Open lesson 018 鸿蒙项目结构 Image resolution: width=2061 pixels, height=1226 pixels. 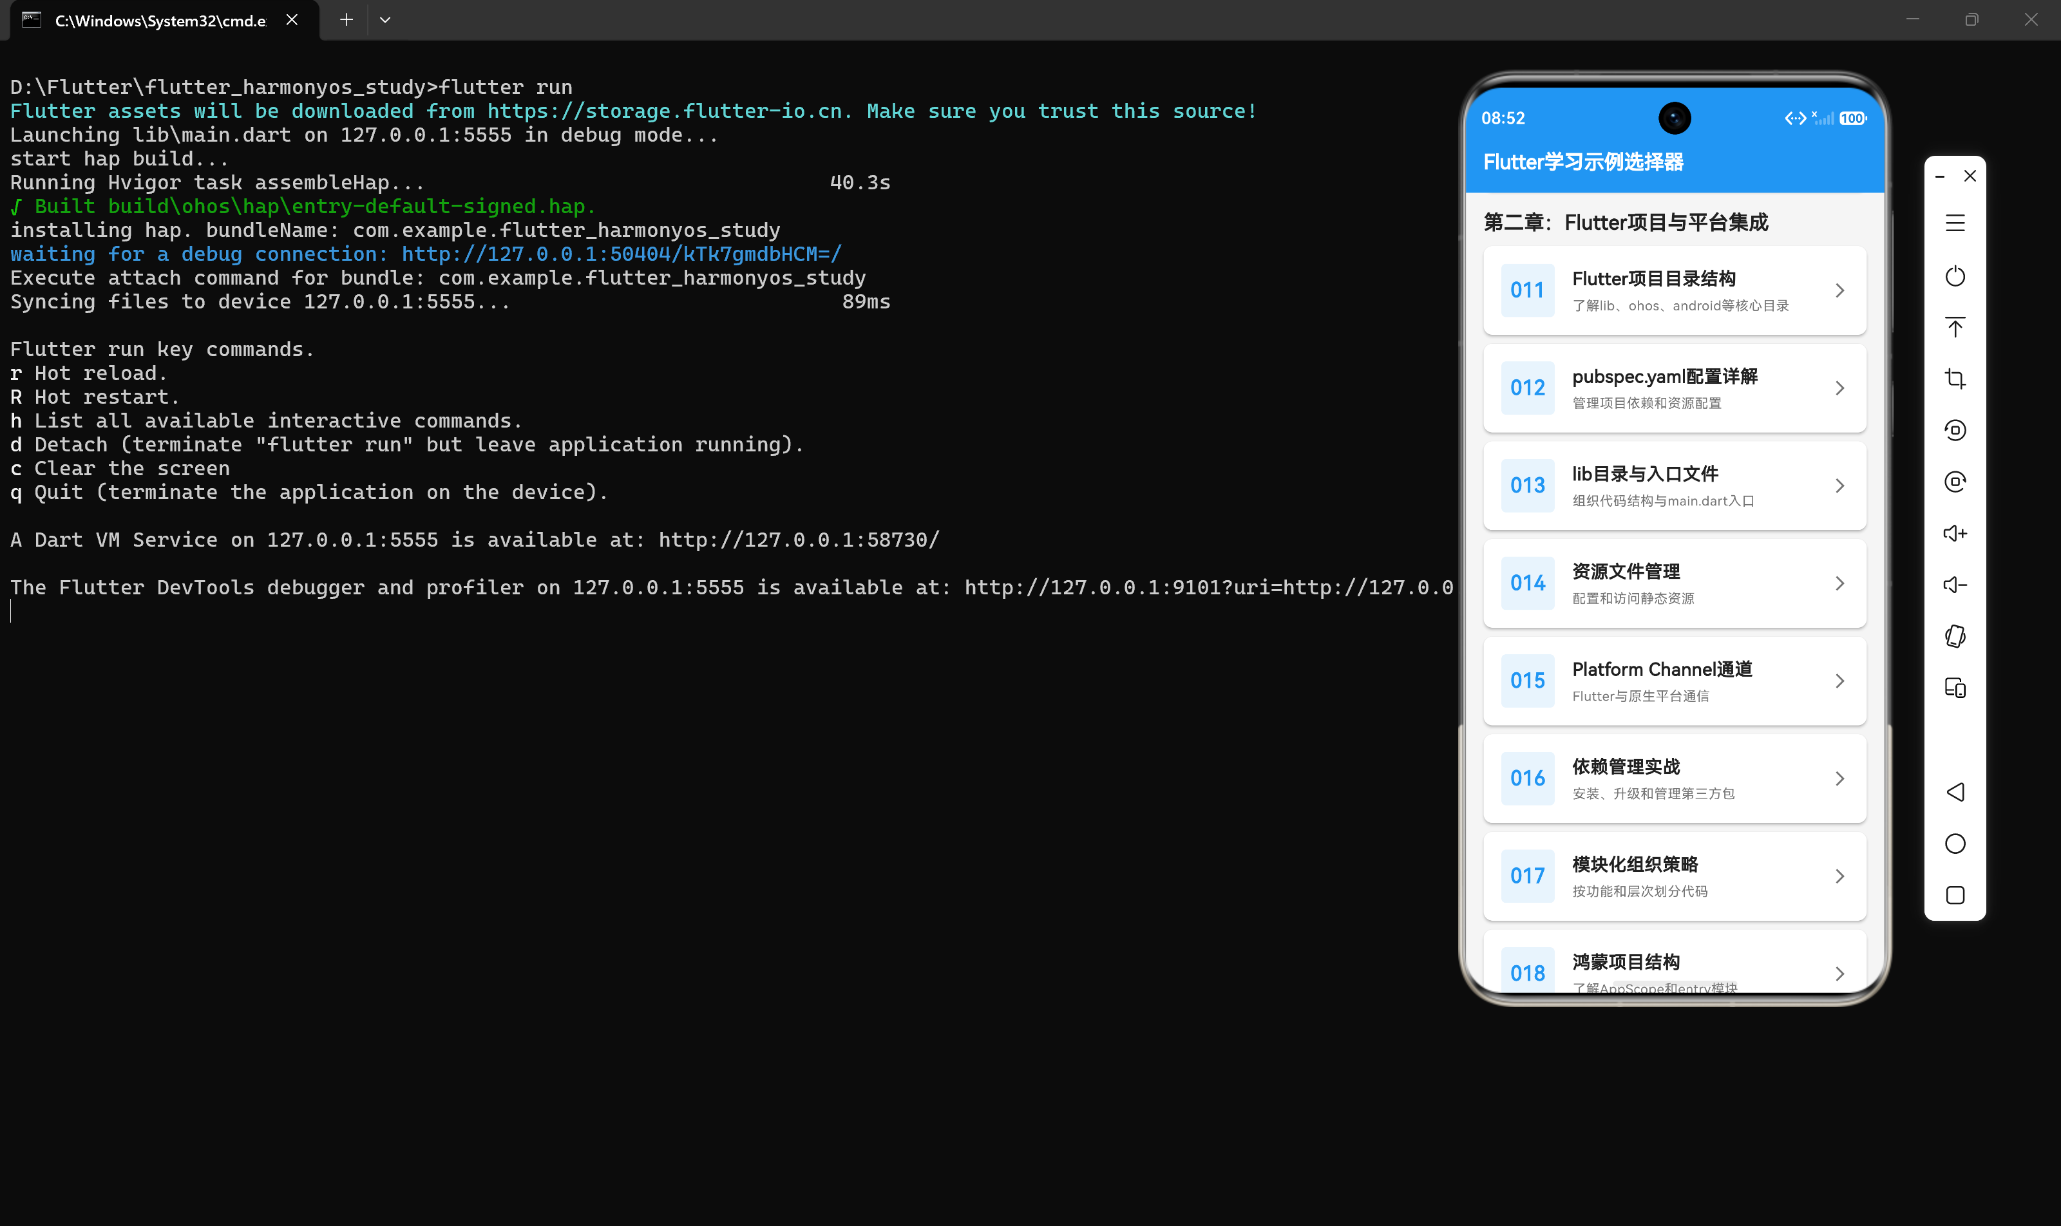[1675, 963]
